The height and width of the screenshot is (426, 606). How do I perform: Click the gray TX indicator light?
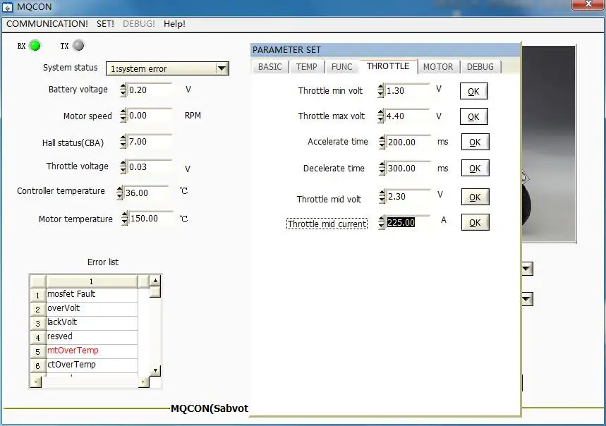click(78, 46)
